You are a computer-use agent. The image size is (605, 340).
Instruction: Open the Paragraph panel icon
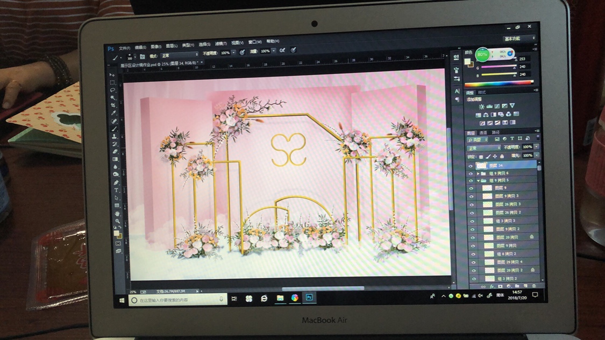(x=458, y=100)
